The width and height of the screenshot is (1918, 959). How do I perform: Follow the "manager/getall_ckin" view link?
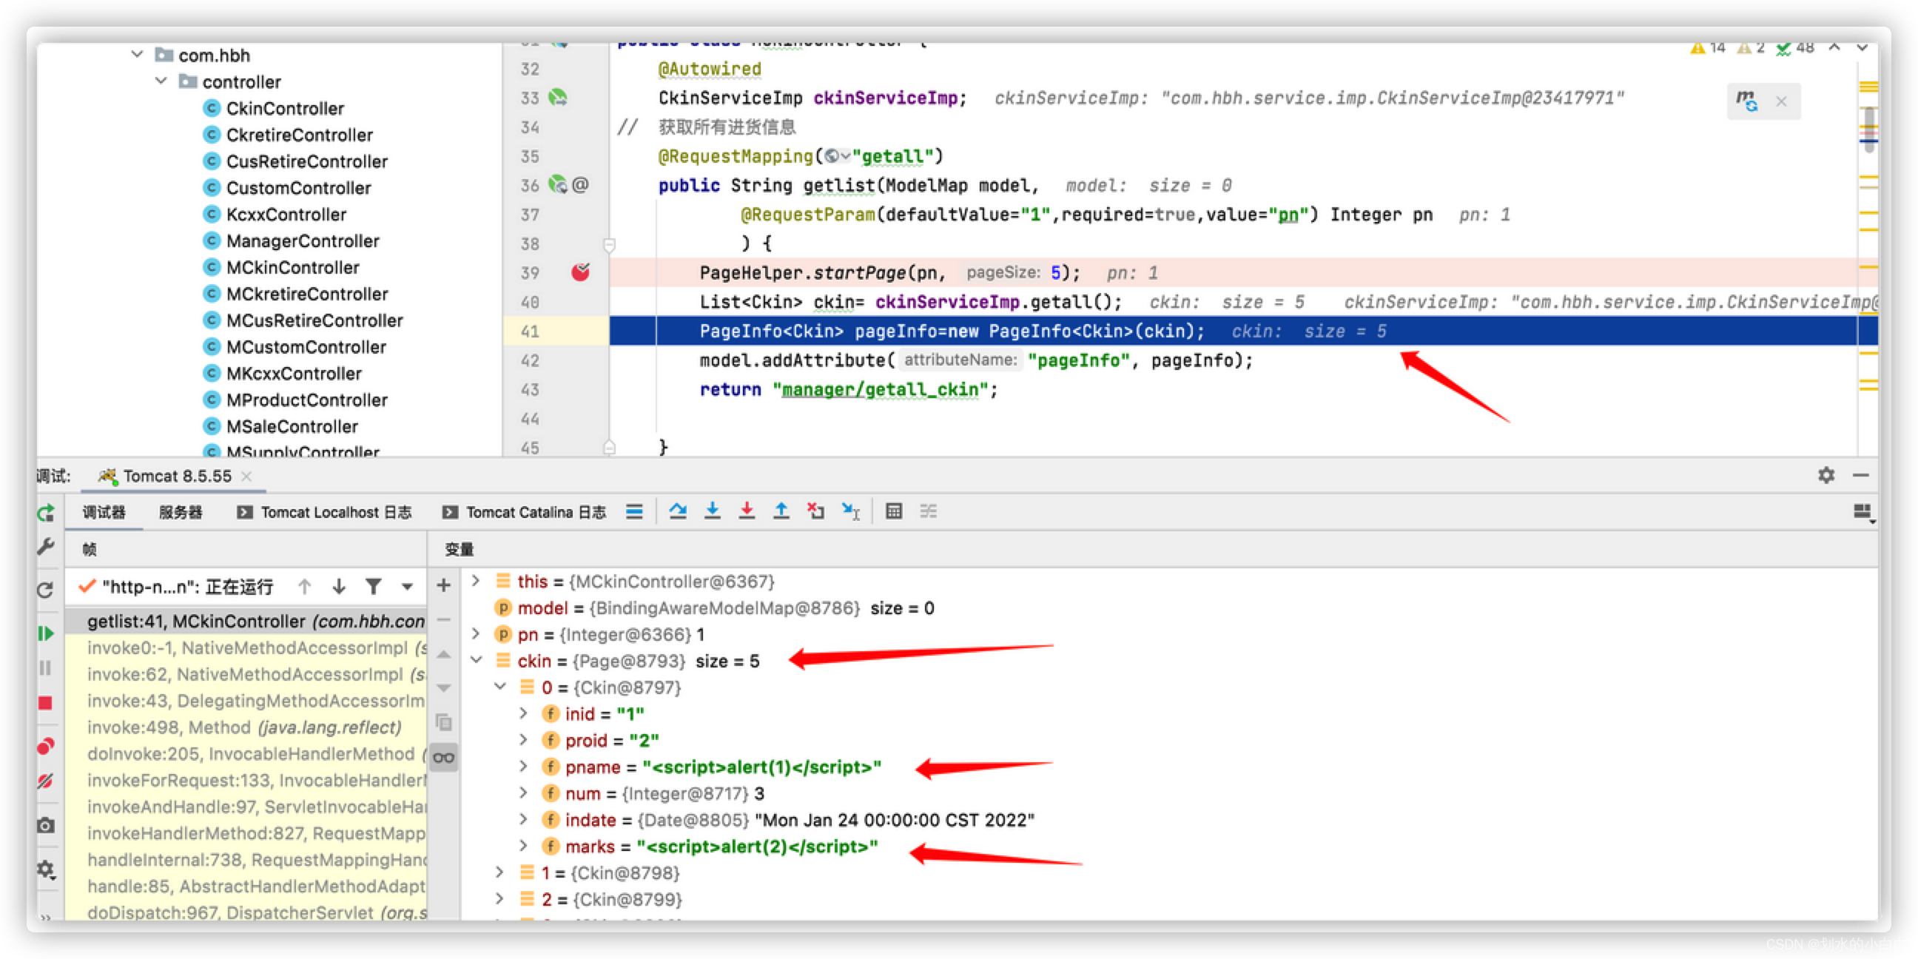pyautogui.click(x=880, y=389)
